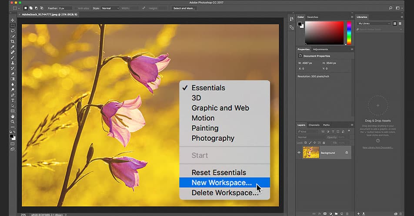This screenshot has width=414, height=216.
Task: Toggle the Anti-alias checkbox
Action: [76, 8]
